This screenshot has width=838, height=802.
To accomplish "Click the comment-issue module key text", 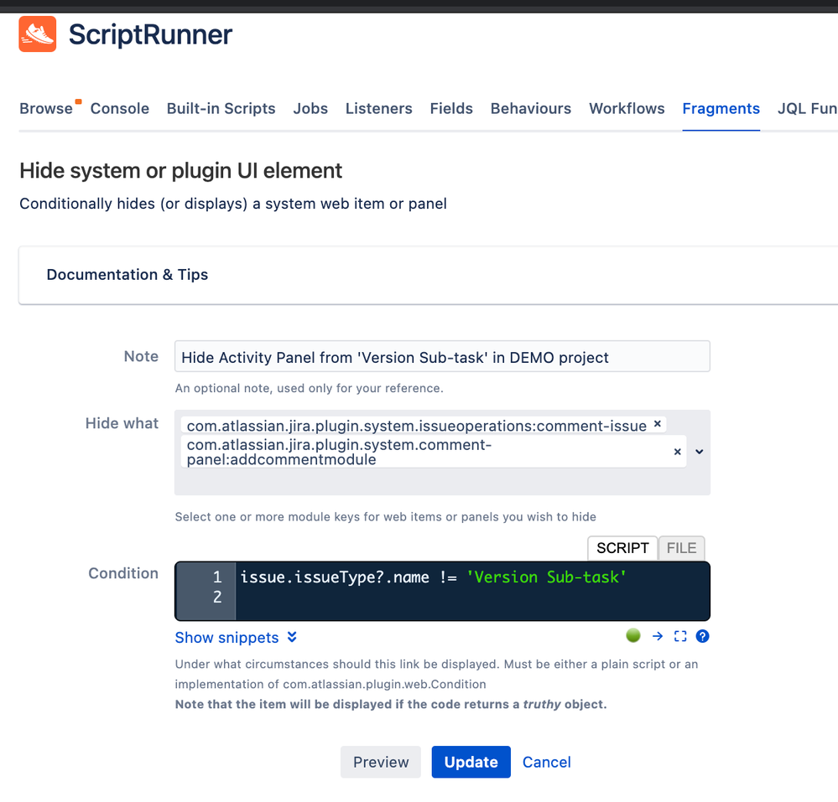I will pos(416,426).
